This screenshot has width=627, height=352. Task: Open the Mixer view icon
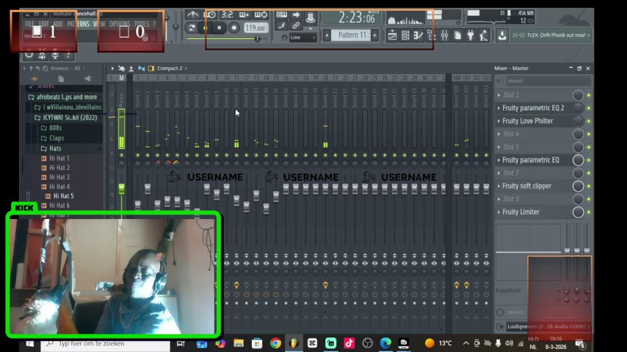[x=444, y=35]
